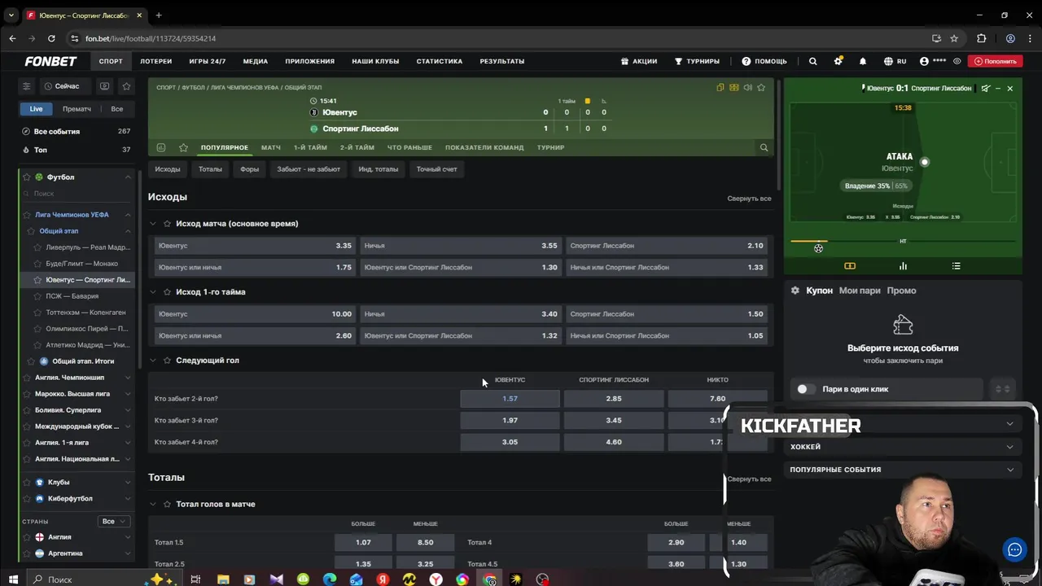Select Live filter

point(37,109)
